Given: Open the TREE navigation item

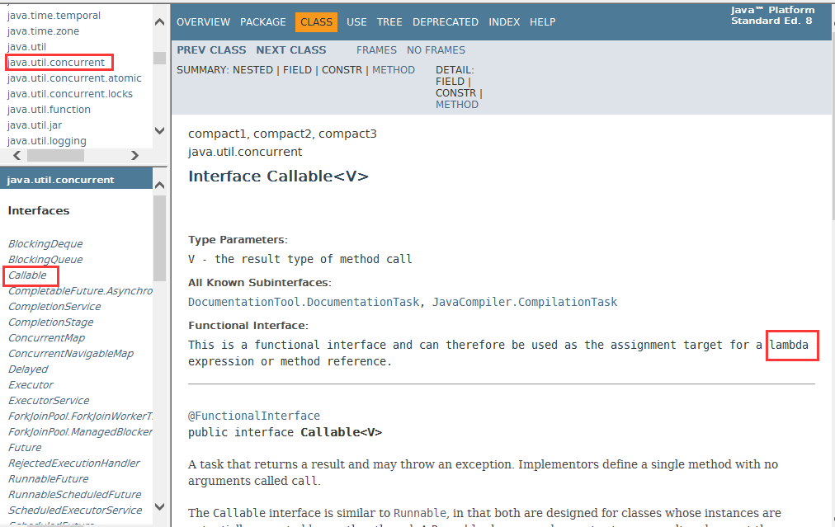Looking at the screenshot, I should (x=389, y=21).
